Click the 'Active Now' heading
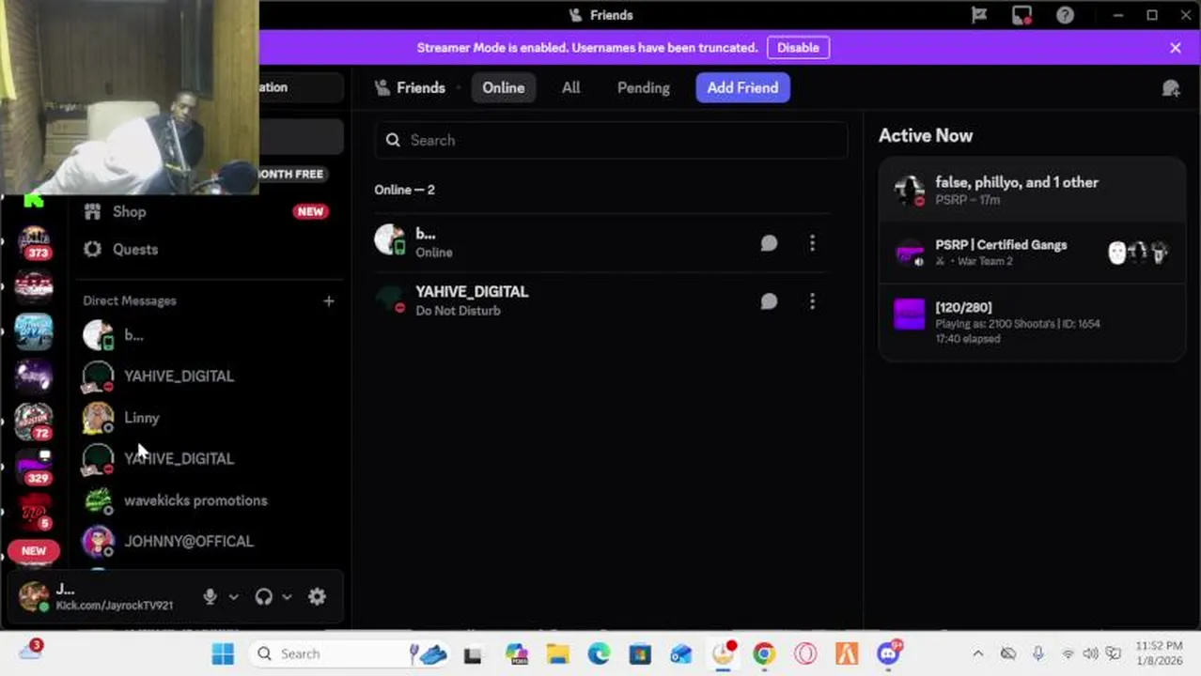 [x=926, y=135]
